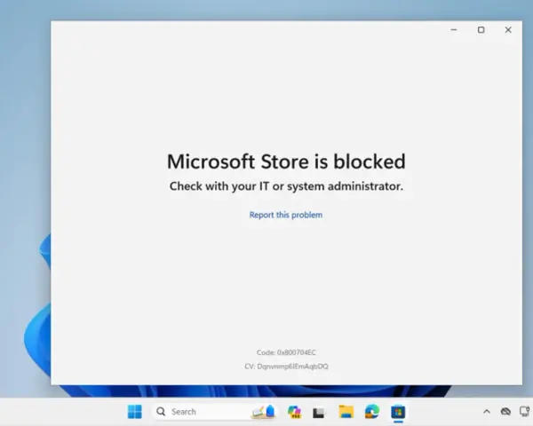Click the CV: identifier text
This screenshot has width=533, height=426.
(286, 367)
